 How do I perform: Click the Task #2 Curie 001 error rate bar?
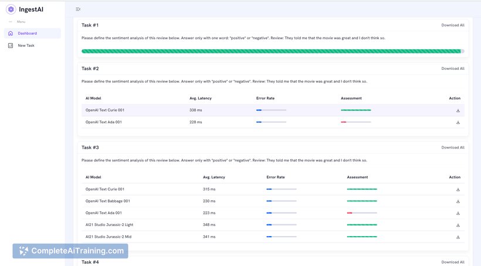(x=271, y=110)
